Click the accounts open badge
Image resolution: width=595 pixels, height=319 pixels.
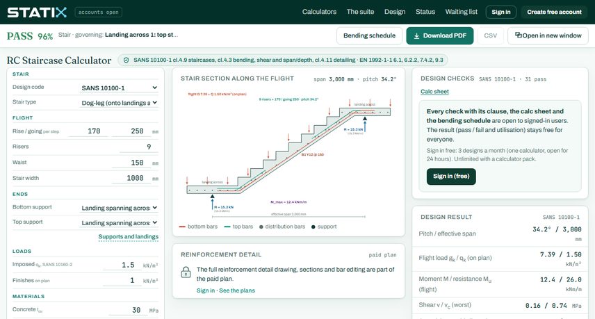98,12
